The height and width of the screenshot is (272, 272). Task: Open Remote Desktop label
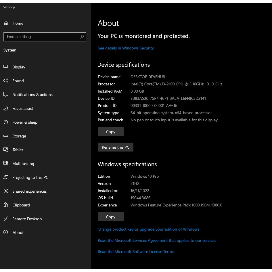point(27,219)
